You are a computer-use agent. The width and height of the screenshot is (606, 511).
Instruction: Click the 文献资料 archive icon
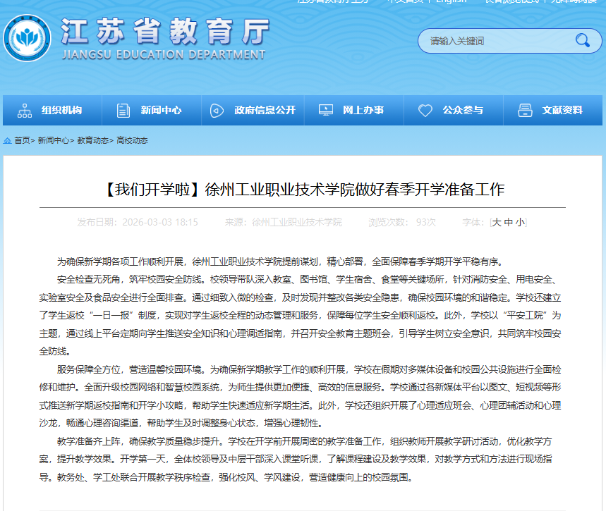point(525,111)
